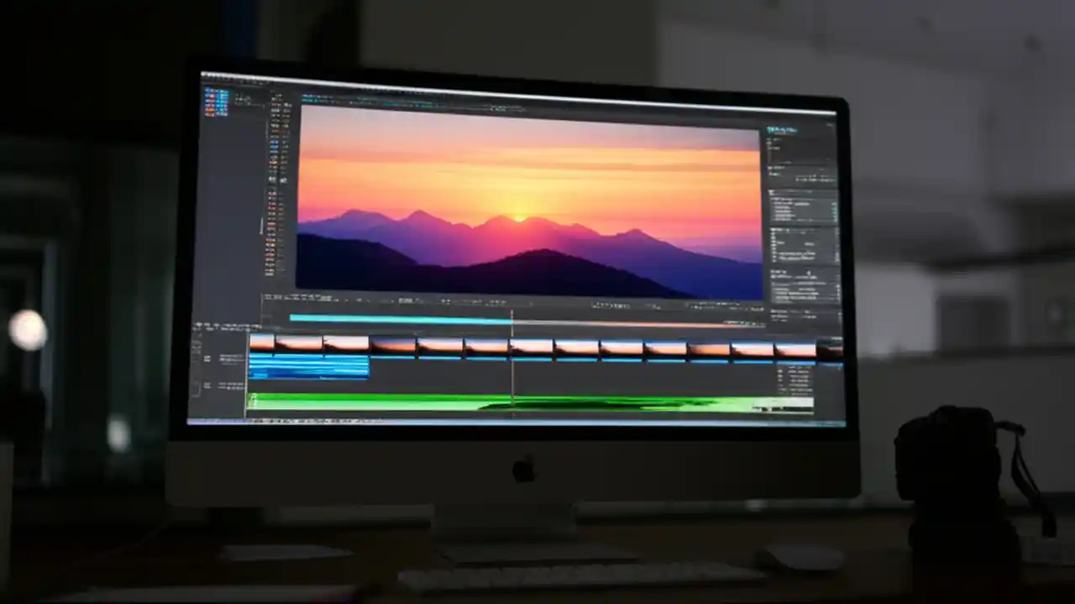The image size is (1075, 604).
Task: Click the playhead marker in the timeline ruler
Action: tap(512, 312)
